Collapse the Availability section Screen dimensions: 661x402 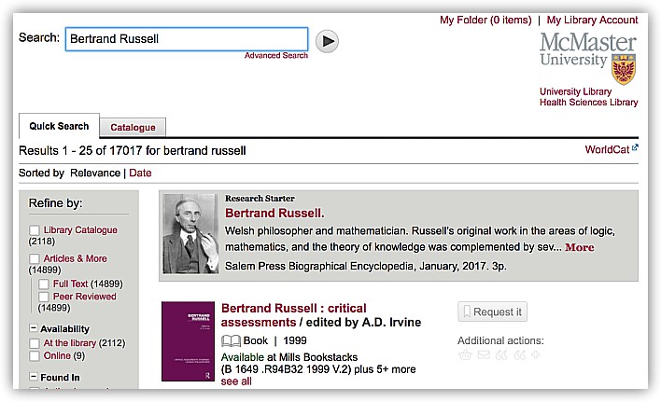click(x=34, y=328)
